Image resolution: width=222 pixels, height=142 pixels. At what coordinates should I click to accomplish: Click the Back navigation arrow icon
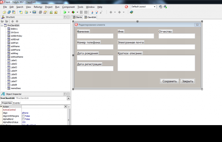click(x=111, y=12)
